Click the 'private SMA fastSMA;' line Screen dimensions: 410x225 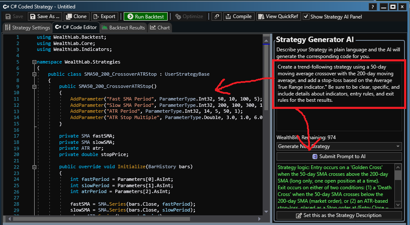click(x=87, y=136)
